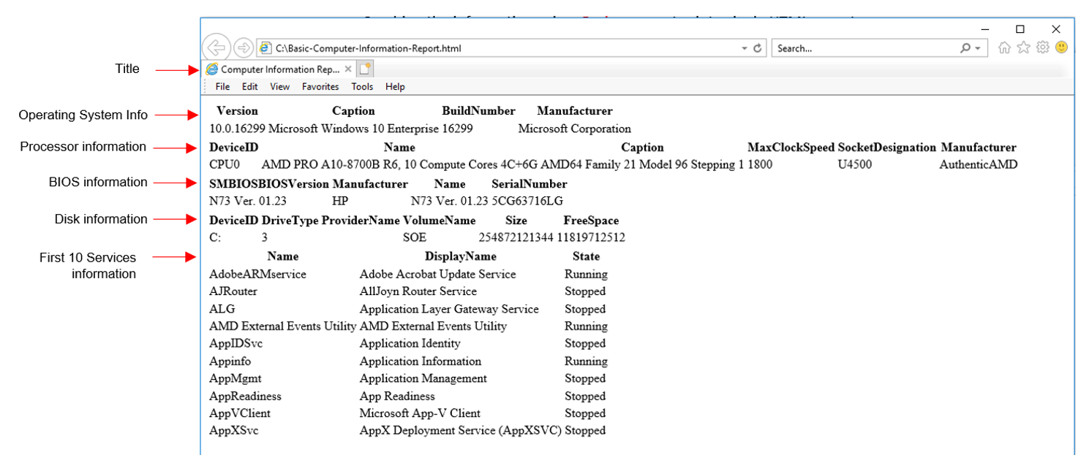
Task: Click the SerialNumber column header
Action: click(x=530, y=184)
